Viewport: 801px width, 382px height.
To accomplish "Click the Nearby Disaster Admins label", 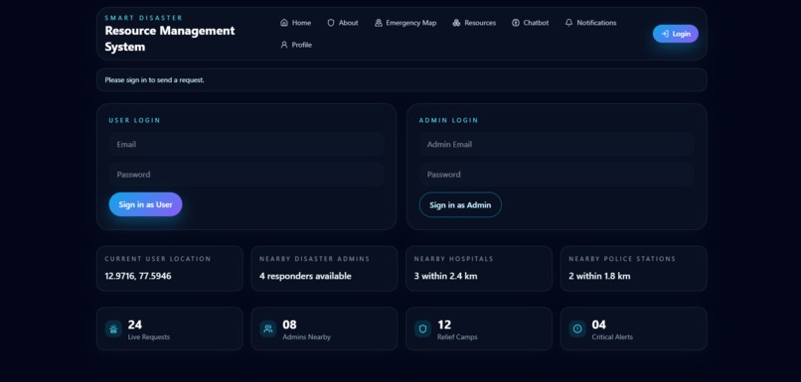I will point(315,259).
